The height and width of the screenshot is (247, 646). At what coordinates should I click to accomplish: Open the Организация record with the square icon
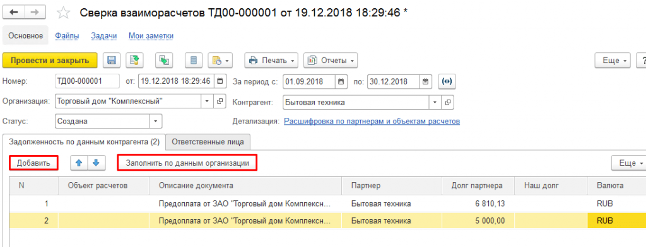tap(220, 101)
